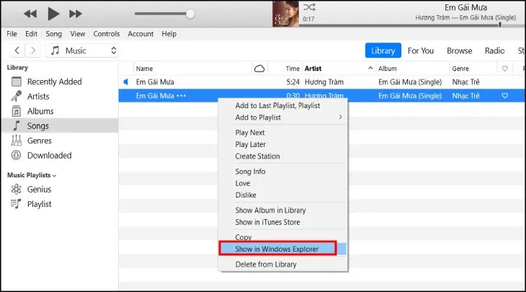This screenshot has width=526, height=292.
Task: Select Genius under Music Playlists
Action: coord(39,189)
